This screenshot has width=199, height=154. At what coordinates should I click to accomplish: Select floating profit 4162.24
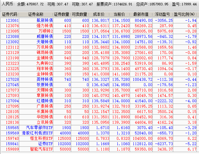click(165, 122)
